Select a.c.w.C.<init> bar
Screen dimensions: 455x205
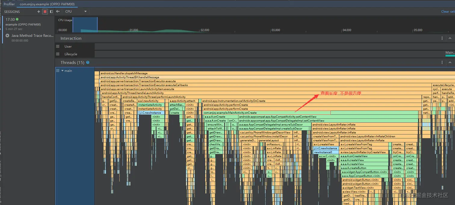[328, 156]
